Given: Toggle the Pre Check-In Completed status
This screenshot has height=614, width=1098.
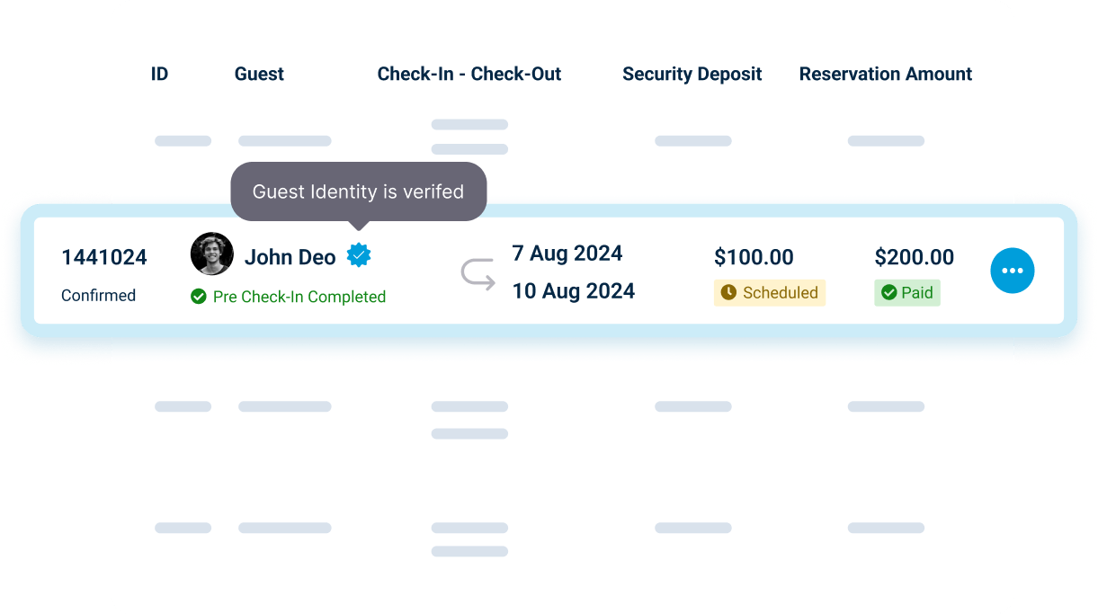Looking at the screenshot, I should tap(288, 295).
